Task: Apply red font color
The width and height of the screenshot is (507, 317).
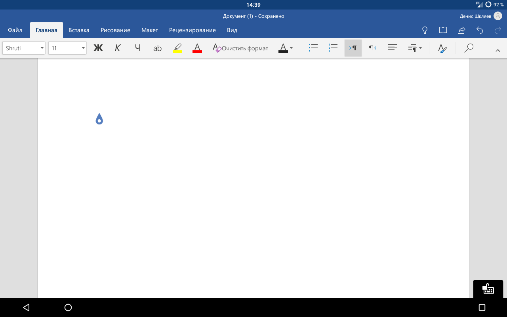Action: click(197, 48)
